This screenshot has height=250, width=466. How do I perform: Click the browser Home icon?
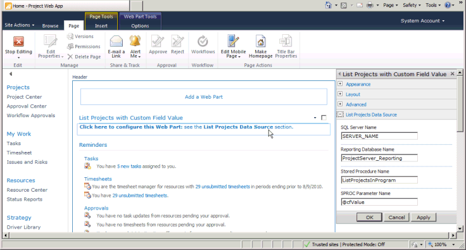pyautogui.click(x=329, y=5)
